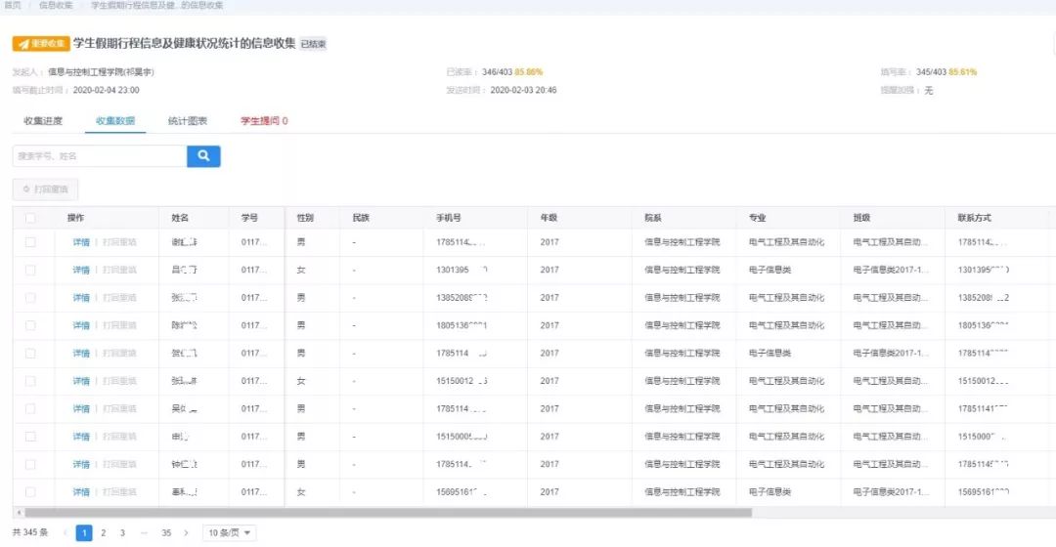Tick the select-all checkbox in table header
Image resolution: width=1056 pixels, height=547 pixels.
[30, 218]
